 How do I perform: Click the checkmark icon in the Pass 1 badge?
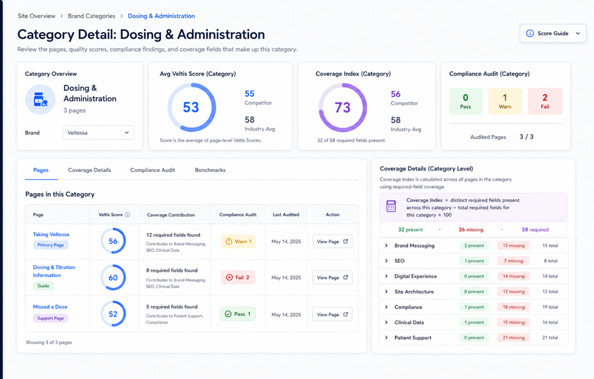click(228, 314)
